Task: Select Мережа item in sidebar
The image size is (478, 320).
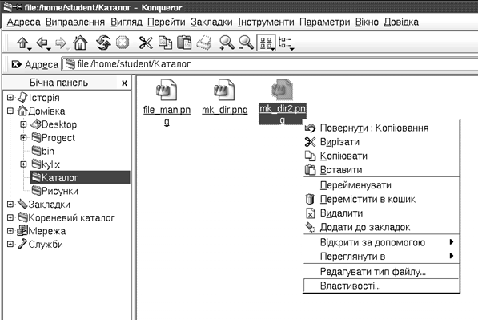Action: [x=42, y=231]
